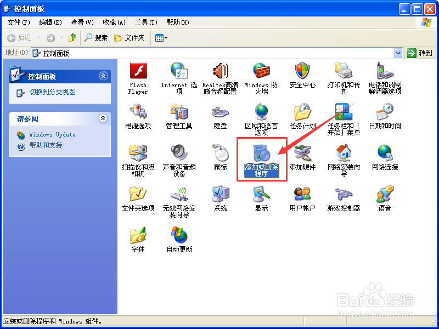439x329 pixels.
Task: Collapse the 请参阅 sidebar panel
Action: coord(104,118)
